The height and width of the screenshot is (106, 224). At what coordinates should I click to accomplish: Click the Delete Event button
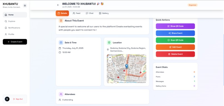[x=175, y=54]
